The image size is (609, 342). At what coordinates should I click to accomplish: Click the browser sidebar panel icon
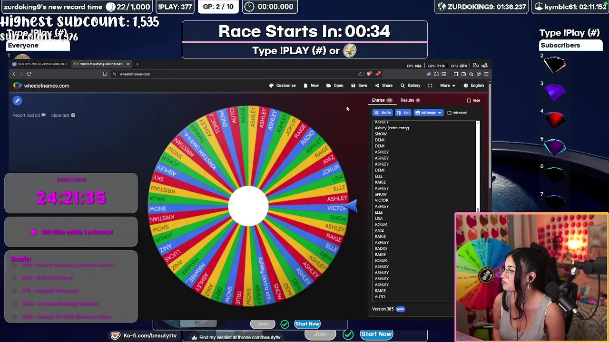pos(456,74)
